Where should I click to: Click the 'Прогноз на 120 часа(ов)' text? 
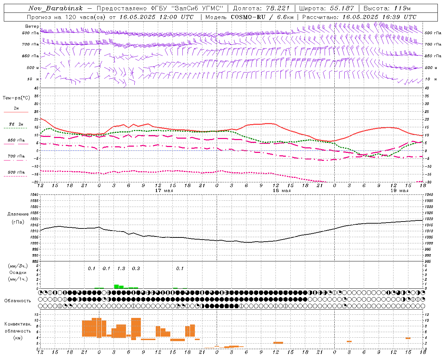coord(66,17)
